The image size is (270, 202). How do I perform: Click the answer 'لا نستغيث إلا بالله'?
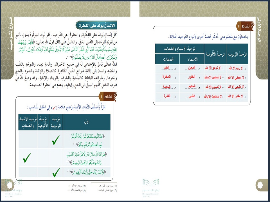tap(213, 96)
